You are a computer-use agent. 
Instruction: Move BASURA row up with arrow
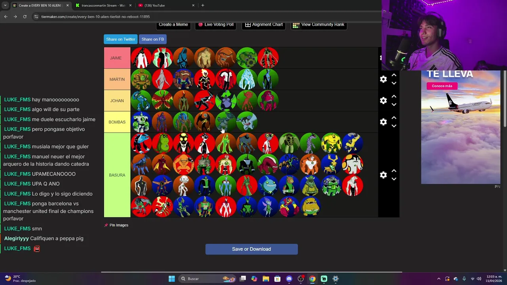[x=394, y=171]
